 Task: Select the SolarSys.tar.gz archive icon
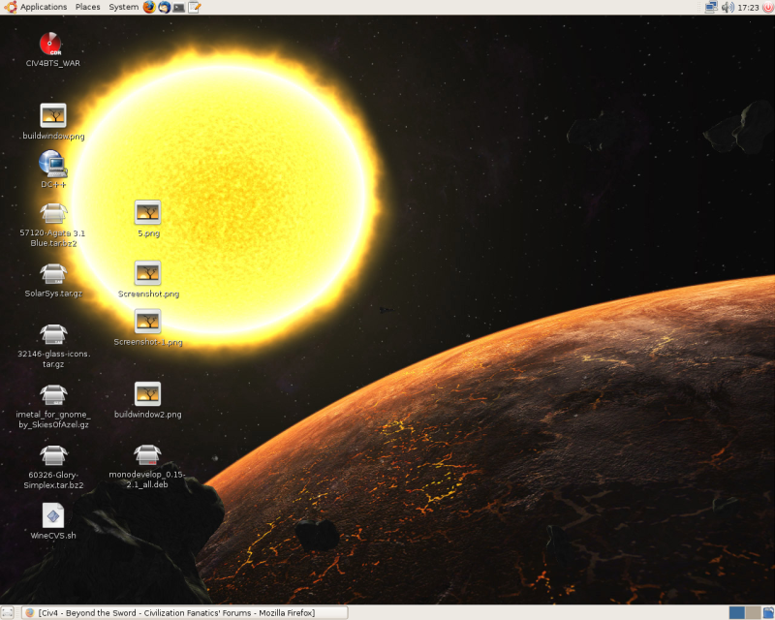pyautogui.click(x=52, y=273)
